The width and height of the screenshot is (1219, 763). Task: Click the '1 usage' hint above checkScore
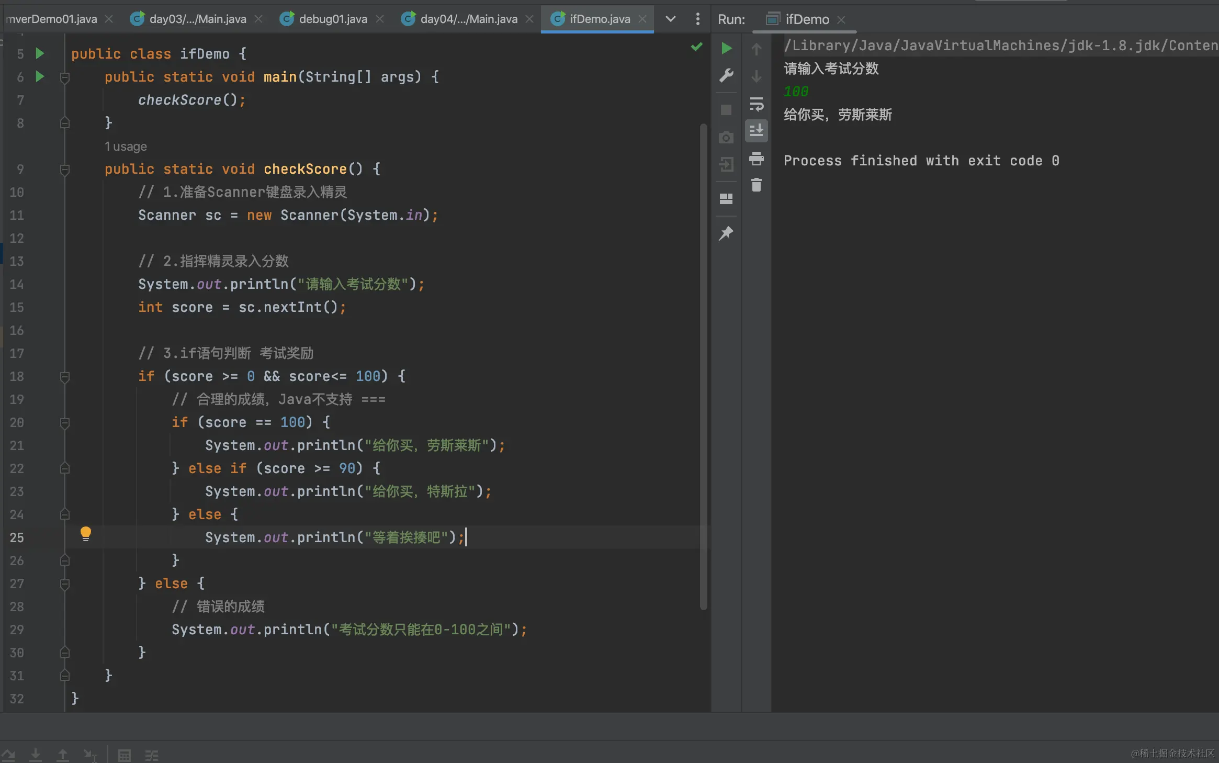click(126, 147)
